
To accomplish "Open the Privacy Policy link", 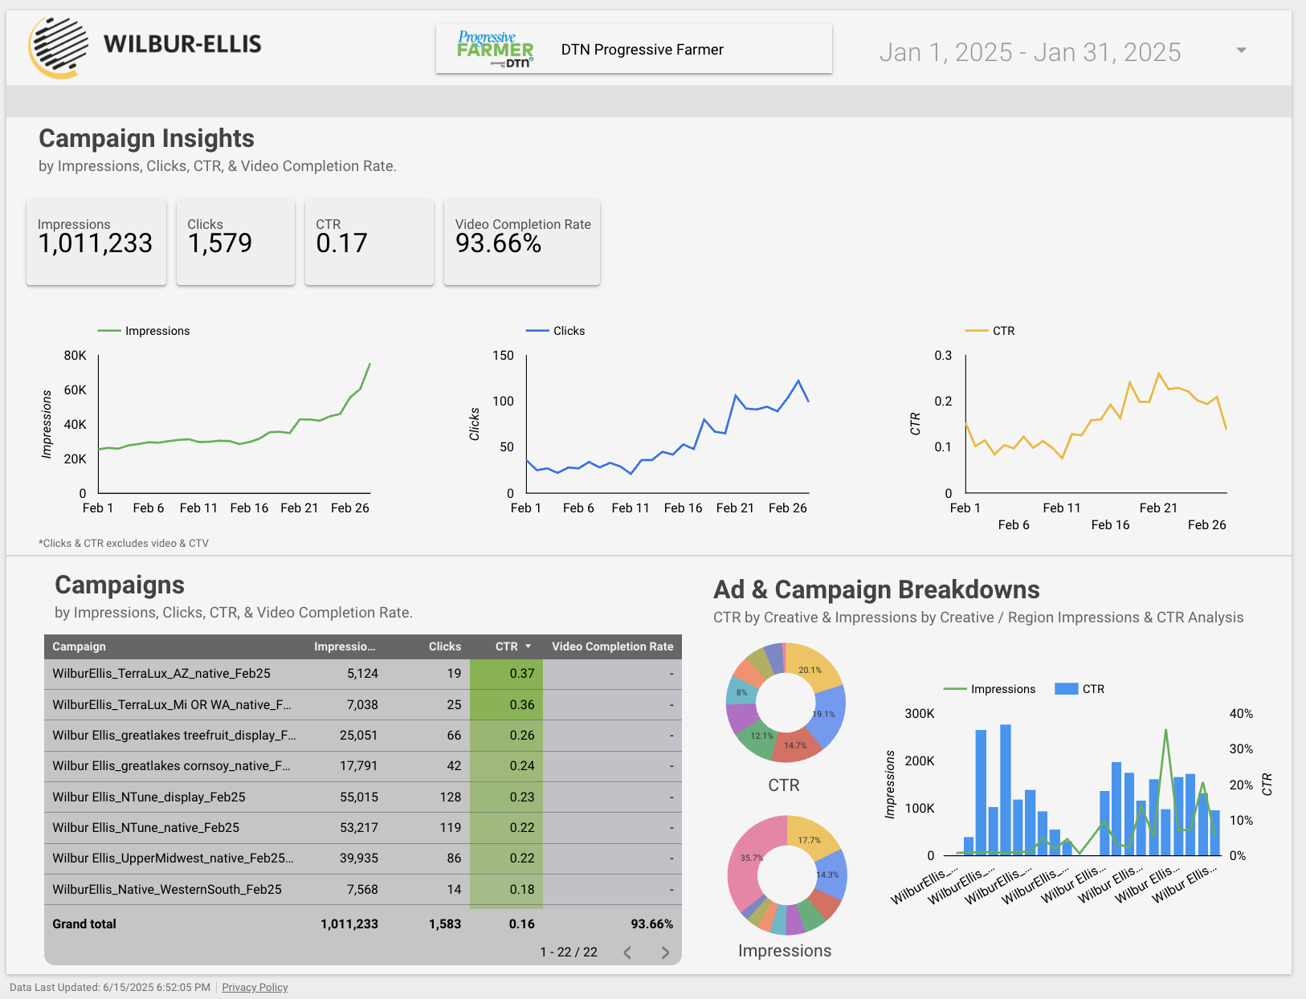I will click(255, 987).
